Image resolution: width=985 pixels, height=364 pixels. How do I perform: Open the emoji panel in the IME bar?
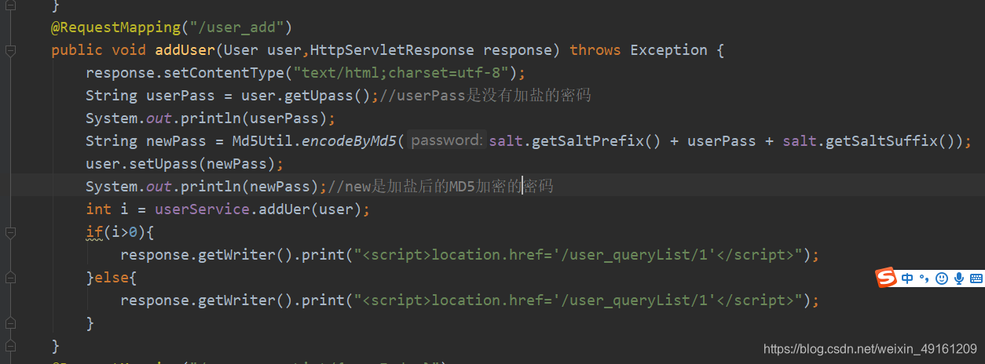[x=942, y=278]
